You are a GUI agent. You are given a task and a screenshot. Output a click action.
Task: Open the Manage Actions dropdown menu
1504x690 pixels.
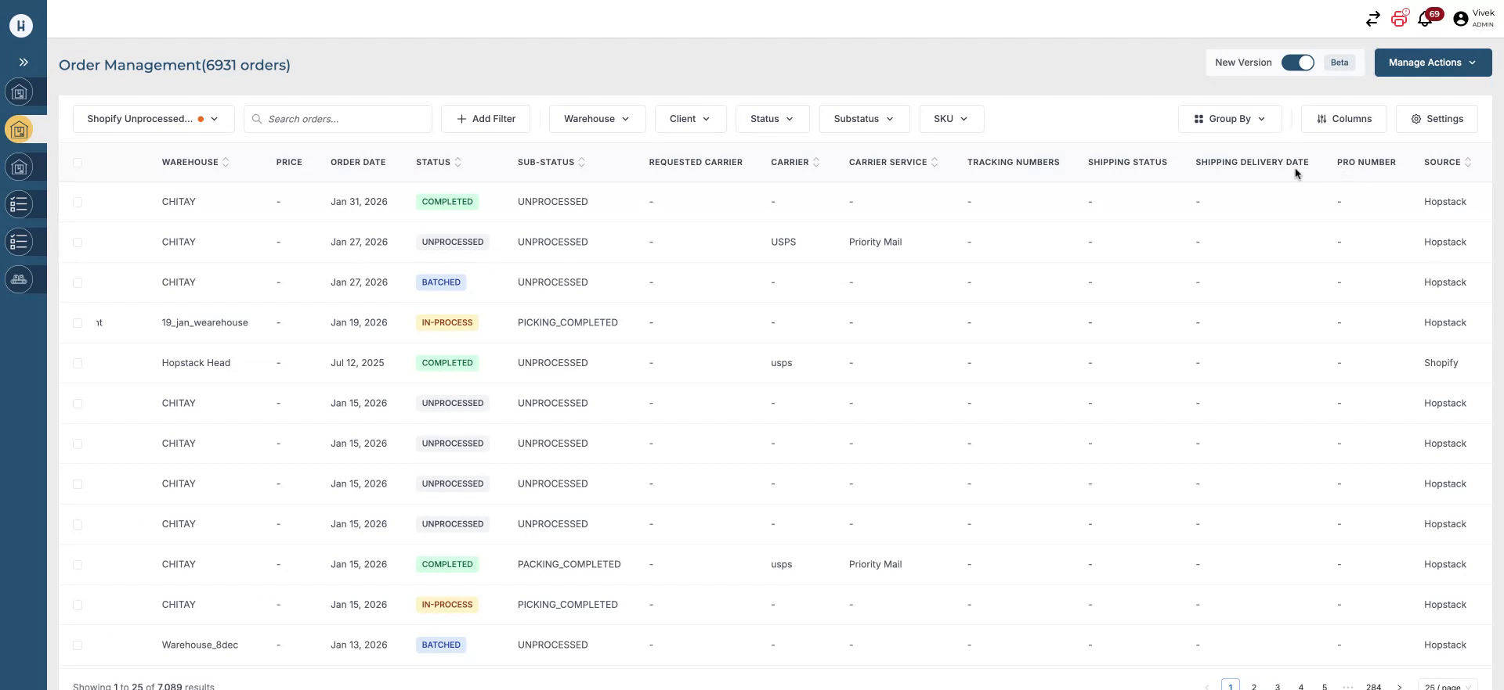click(1432, 63)
